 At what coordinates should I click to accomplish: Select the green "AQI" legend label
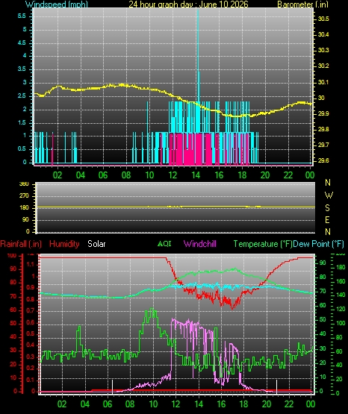point(164,243)
